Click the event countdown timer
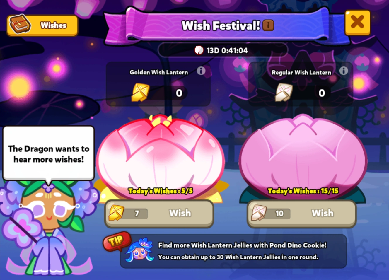This screenshot has width=389, height=280. (x=223, y=50)
